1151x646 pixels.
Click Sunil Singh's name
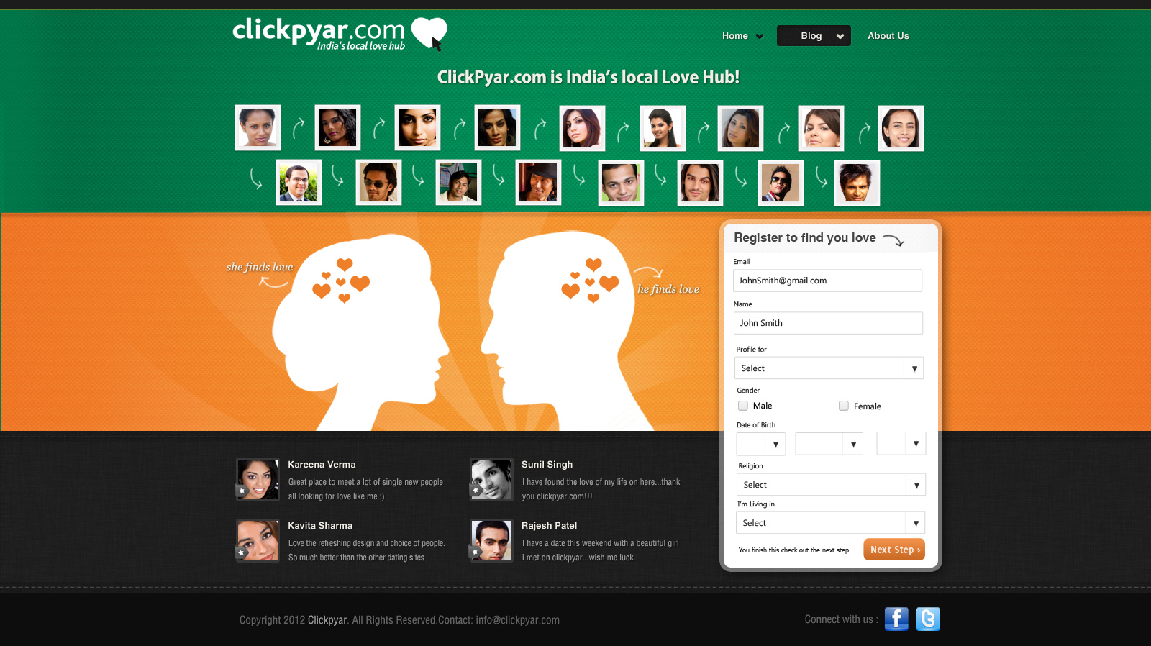(x=547, y=465)
